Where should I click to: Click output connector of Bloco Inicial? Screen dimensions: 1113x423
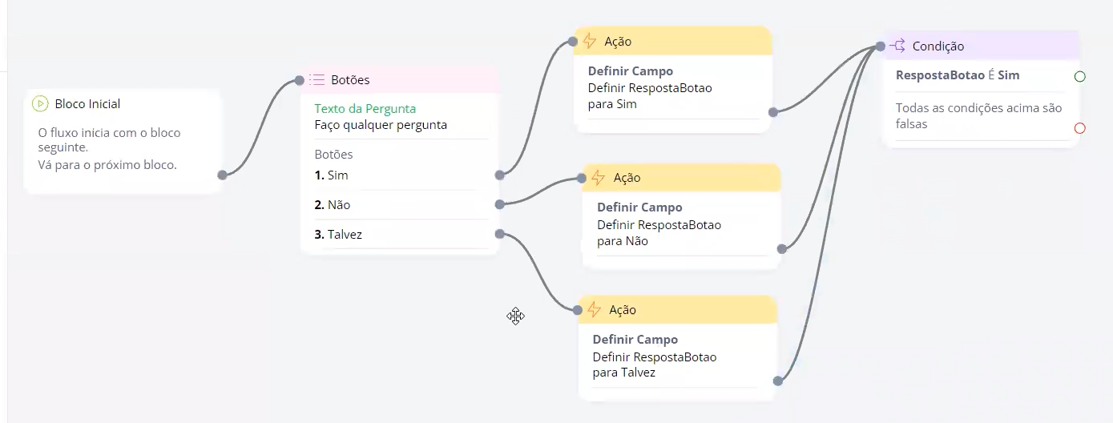(222, 175)
